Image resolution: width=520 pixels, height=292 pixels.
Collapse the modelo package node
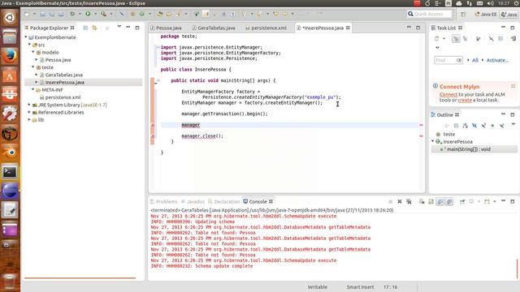point(33,52)
